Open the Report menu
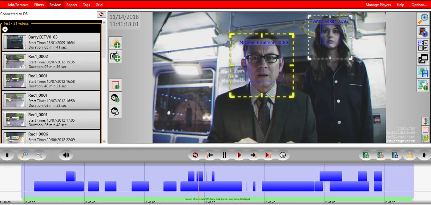This screenshot has height=205, width=431. click(72, 5)
